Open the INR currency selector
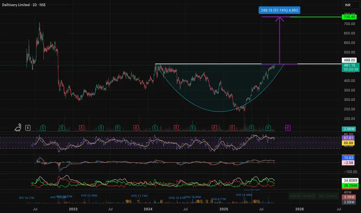 point(351,5)
